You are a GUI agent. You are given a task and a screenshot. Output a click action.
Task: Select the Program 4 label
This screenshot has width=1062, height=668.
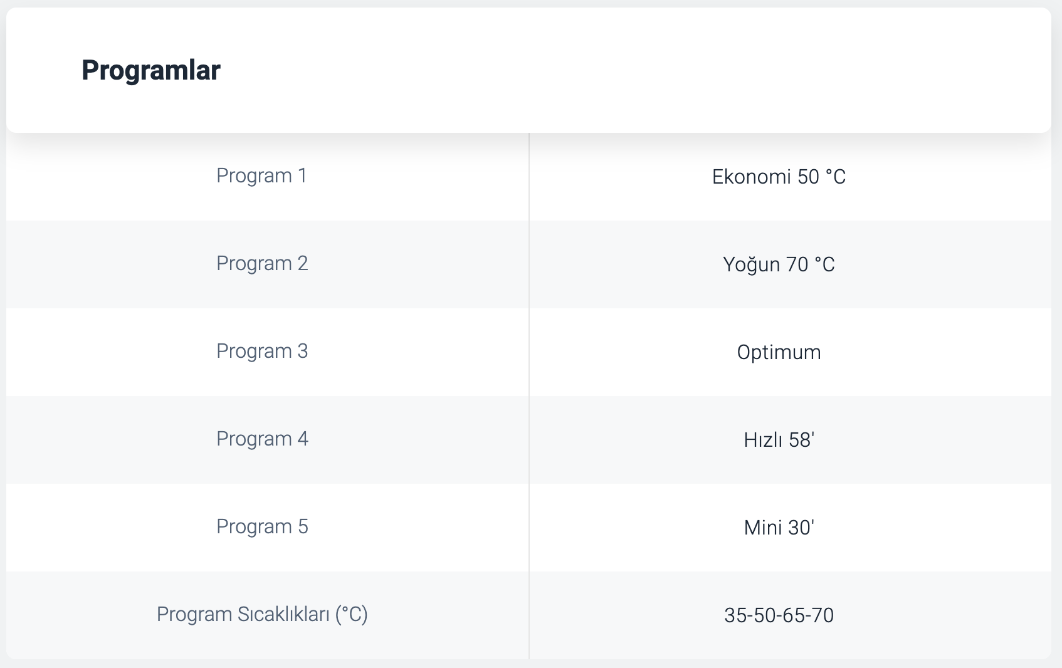tap(262, 439)
